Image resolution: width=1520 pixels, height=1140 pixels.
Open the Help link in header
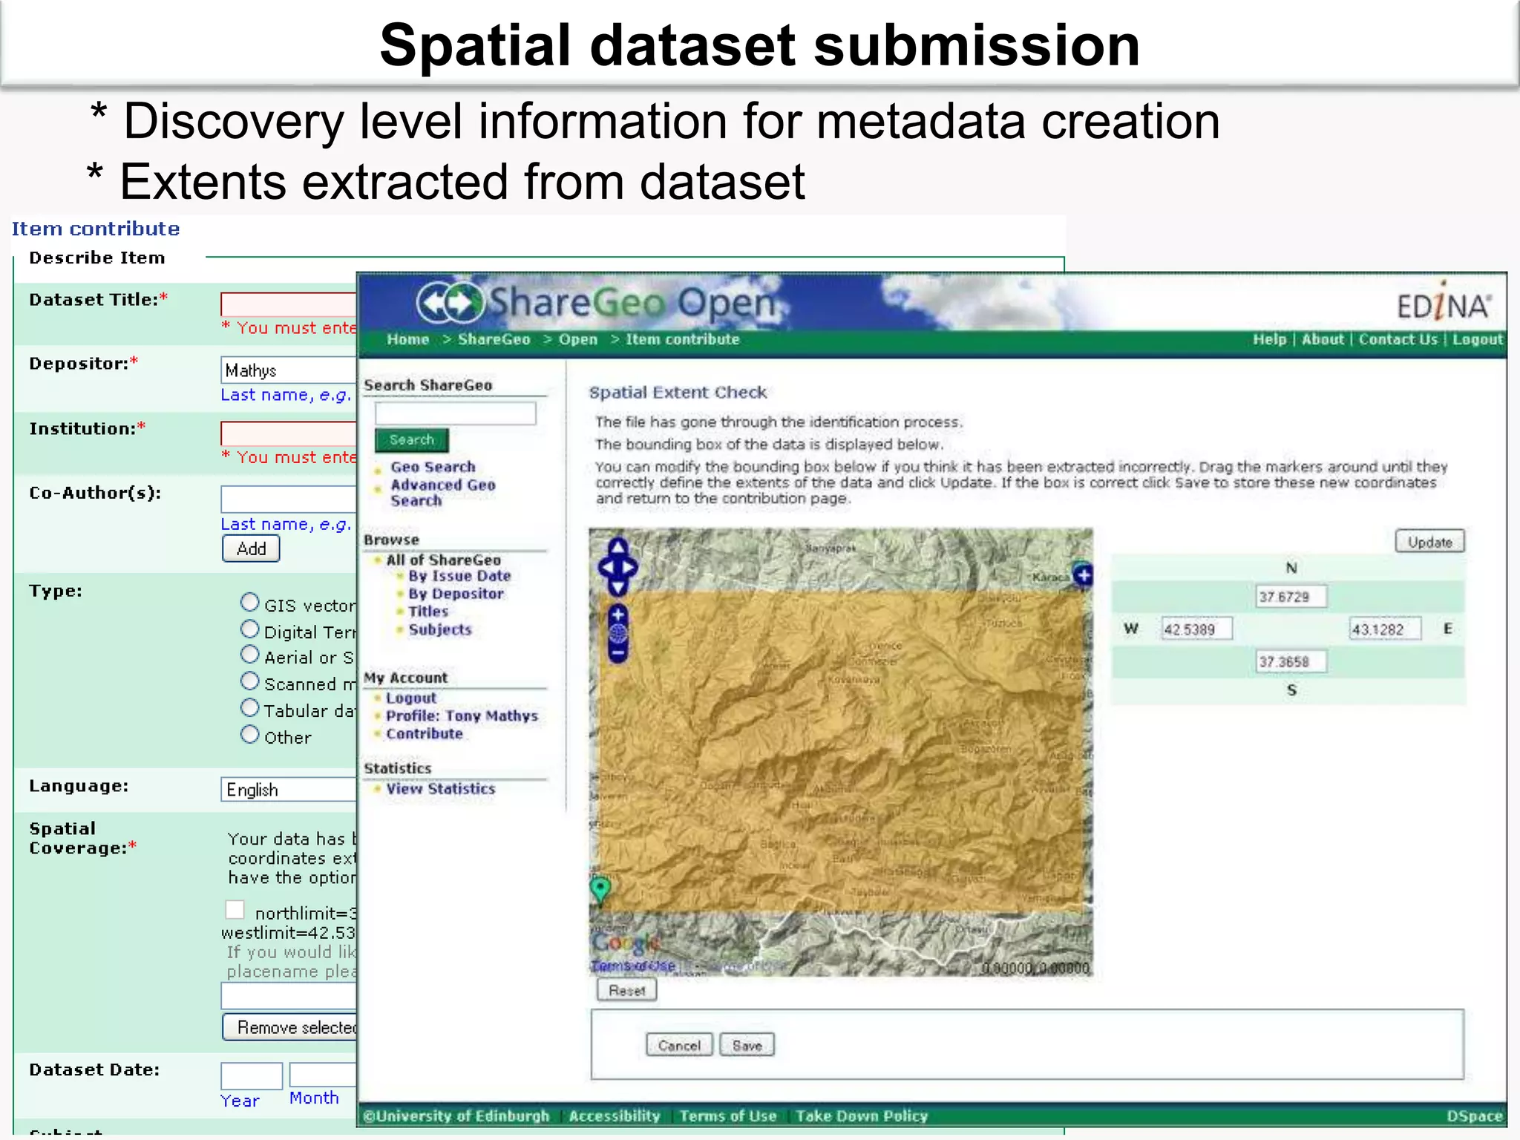click(x=1269, y=339)
